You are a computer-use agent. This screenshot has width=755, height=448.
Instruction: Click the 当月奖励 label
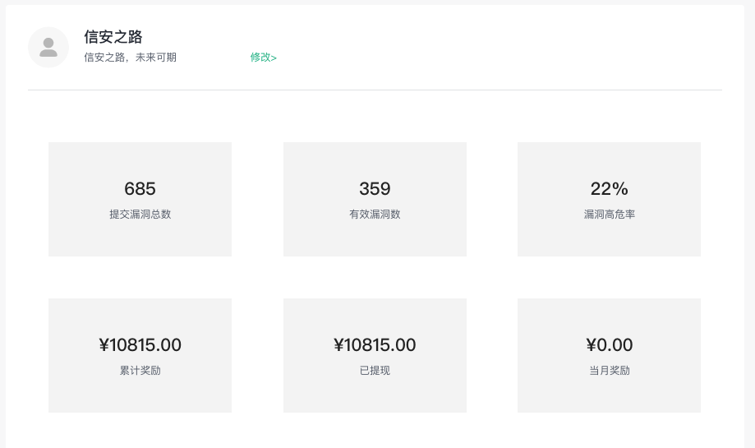click(x=609, y=371)
